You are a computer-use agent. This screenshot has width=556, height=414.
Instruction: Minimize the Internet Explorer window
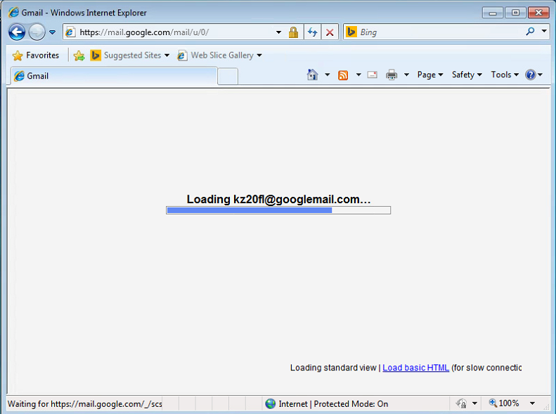click(x=493, y=13)
